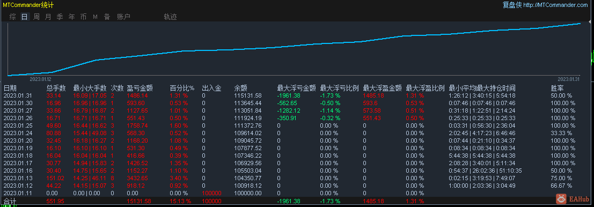Open the 轨迹 track tab
Screen dimensions: 594x207
171,17
